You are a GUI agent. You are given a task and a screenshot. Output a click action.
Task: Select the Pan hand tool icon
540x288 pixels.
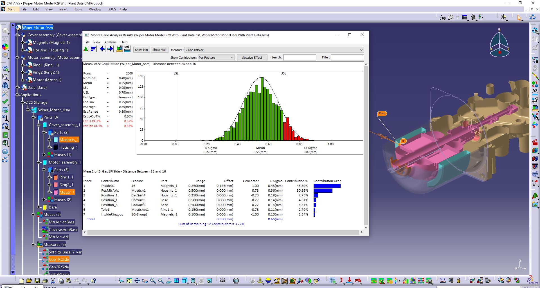[x=137, y=281]
